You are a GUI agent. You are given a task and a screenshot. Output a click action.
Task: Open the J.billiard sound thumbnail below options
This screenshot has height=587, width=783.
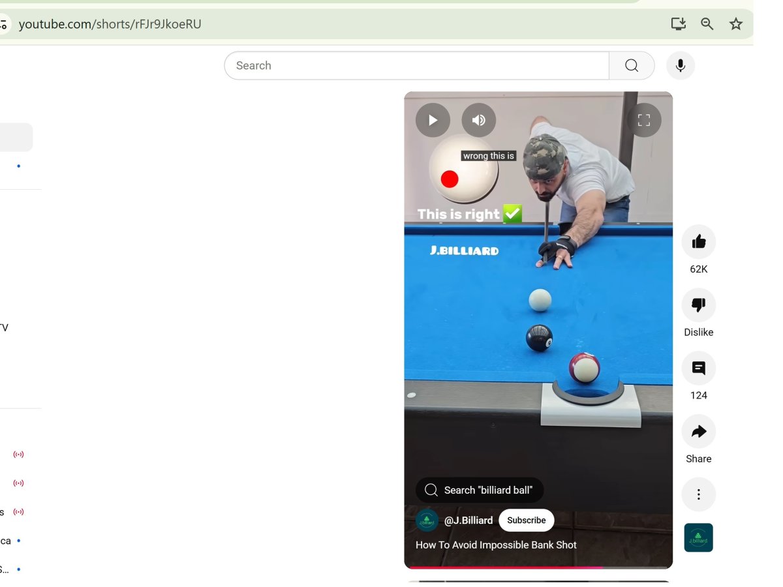coord(698,538)
